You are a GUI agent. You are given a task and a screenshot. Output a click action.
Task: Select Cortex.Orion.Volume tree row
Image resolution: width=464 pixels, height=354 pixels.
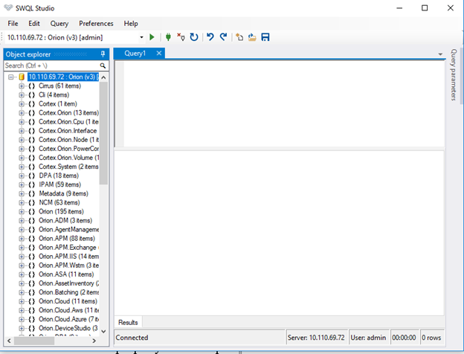(x=68, y=158)
